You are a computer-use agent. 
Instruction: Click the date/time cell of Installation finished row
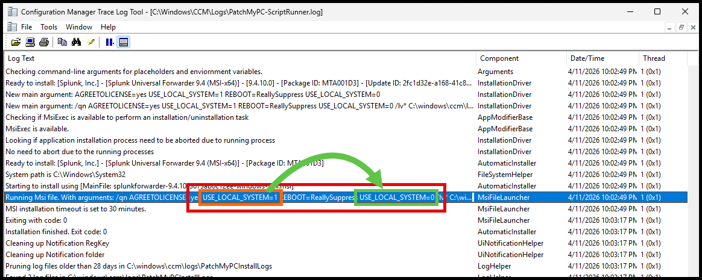tap(602, 232)
